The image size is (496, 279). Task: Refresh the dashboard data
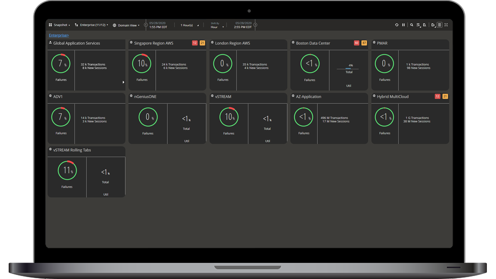tap(397, 25)
